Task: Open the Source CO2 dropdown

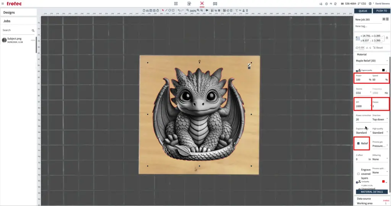Action: click(364, 93)
